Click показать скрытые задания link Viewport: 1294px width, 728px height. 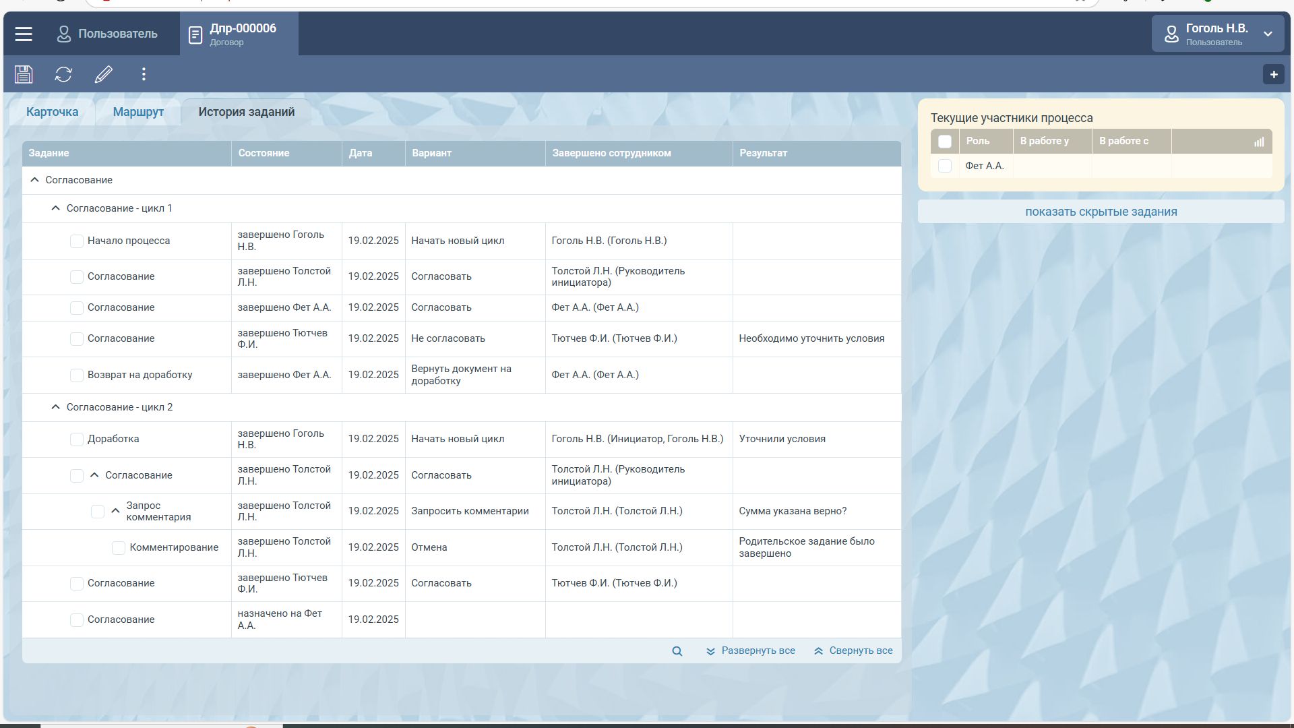pyautogui.click(x=1101, y=212)
